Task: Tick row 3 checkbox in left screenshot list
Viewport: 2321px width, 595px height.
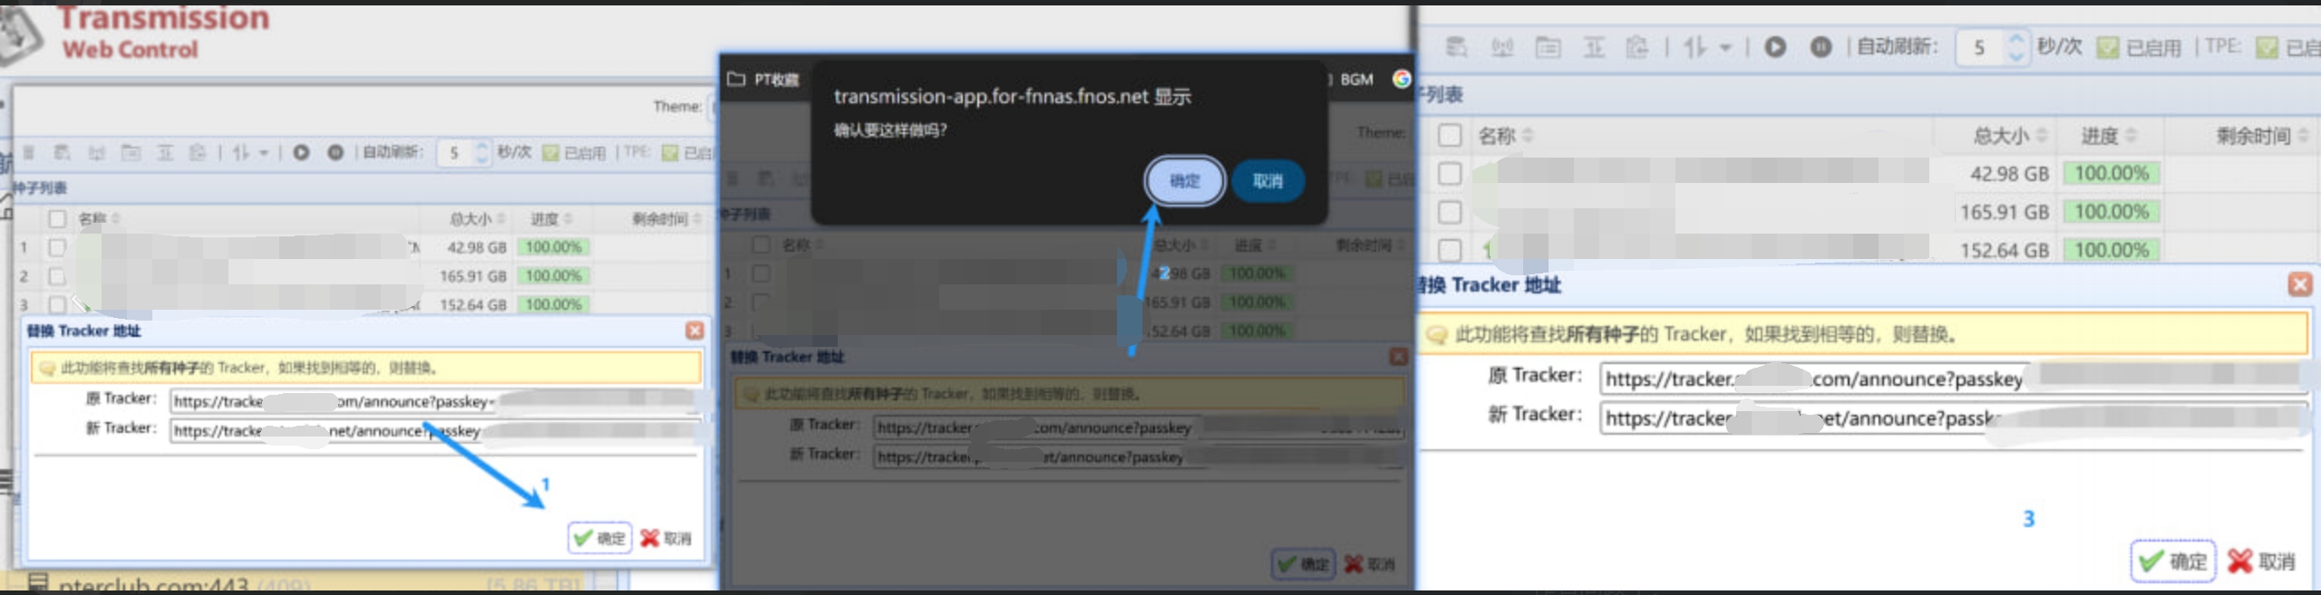Action: coord(57,304)
